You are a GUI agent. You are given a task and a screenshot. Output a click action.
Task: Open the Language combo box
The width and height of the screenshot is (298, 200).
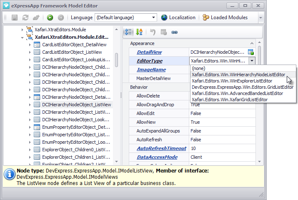click(x=125, y=17)
